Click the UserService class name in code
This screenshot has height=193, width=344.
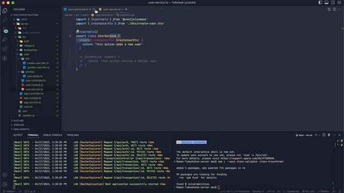[x=107, y=36]
